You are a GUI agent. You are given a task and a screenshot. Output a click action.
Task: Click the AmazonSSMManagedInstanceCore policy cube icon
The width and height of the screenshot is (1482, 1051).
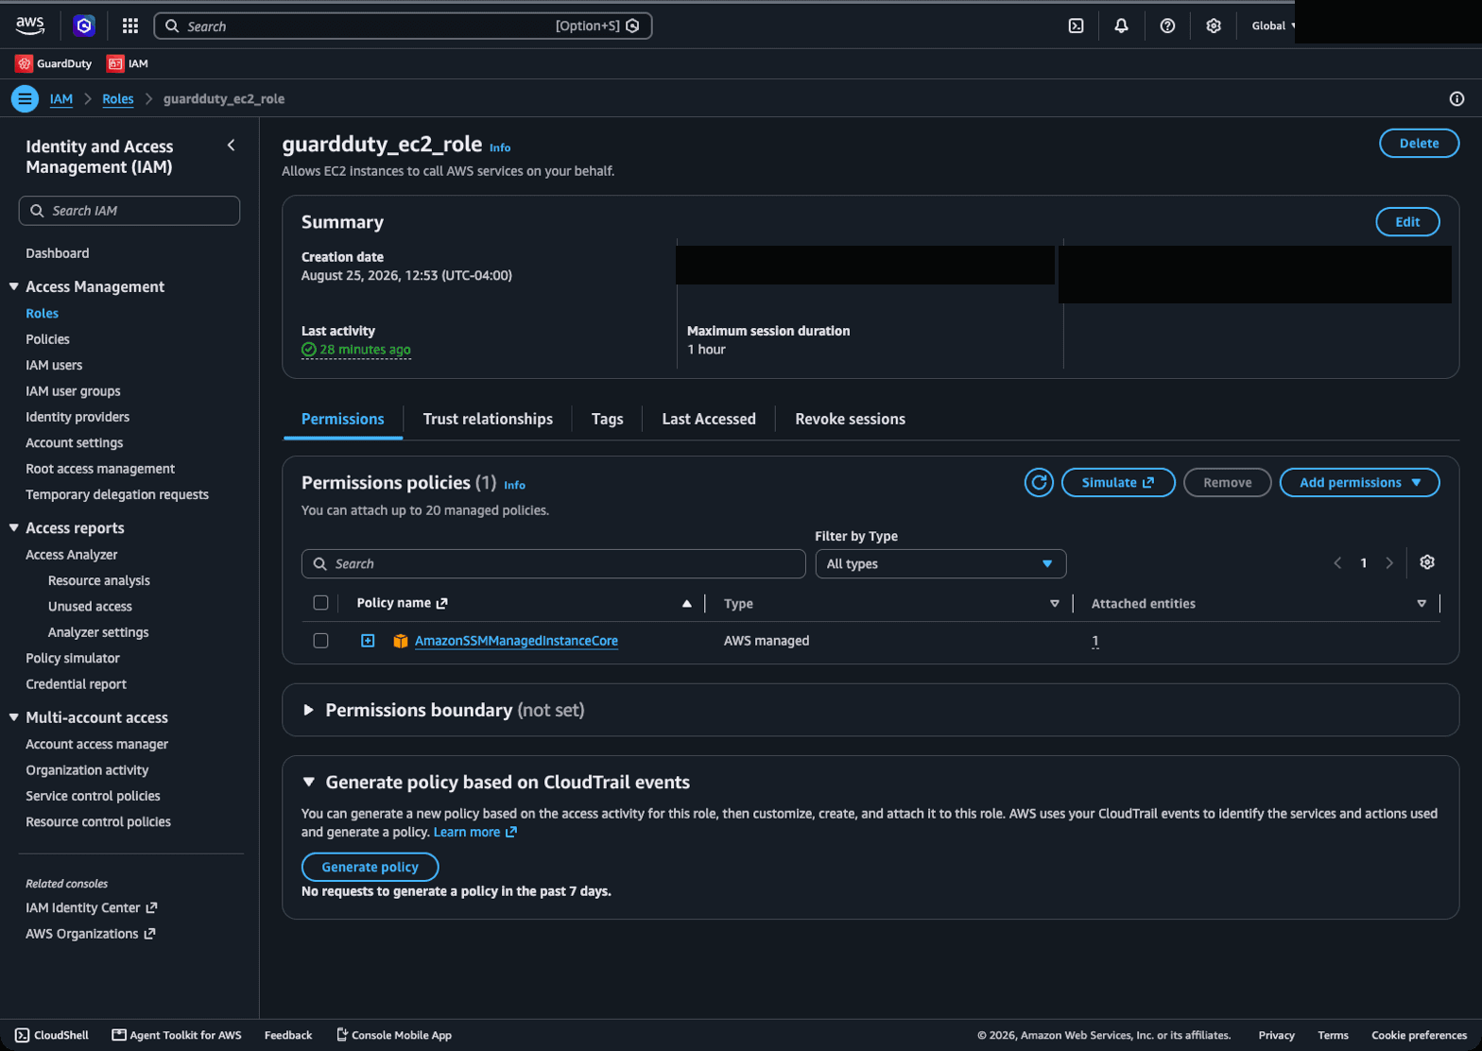coord(401,641)
